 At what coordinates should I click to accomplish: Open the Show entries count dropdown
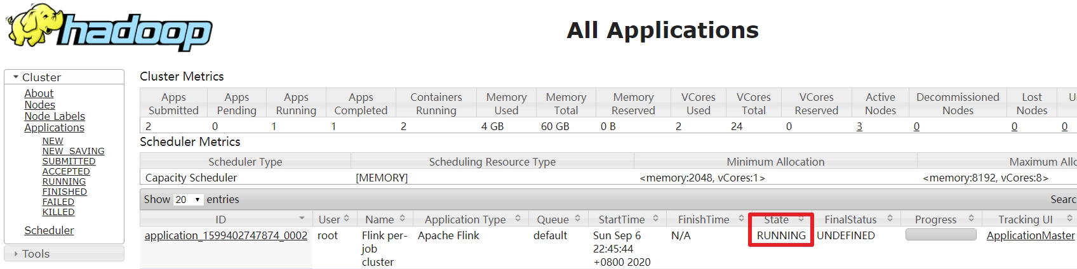click(188, 199)
